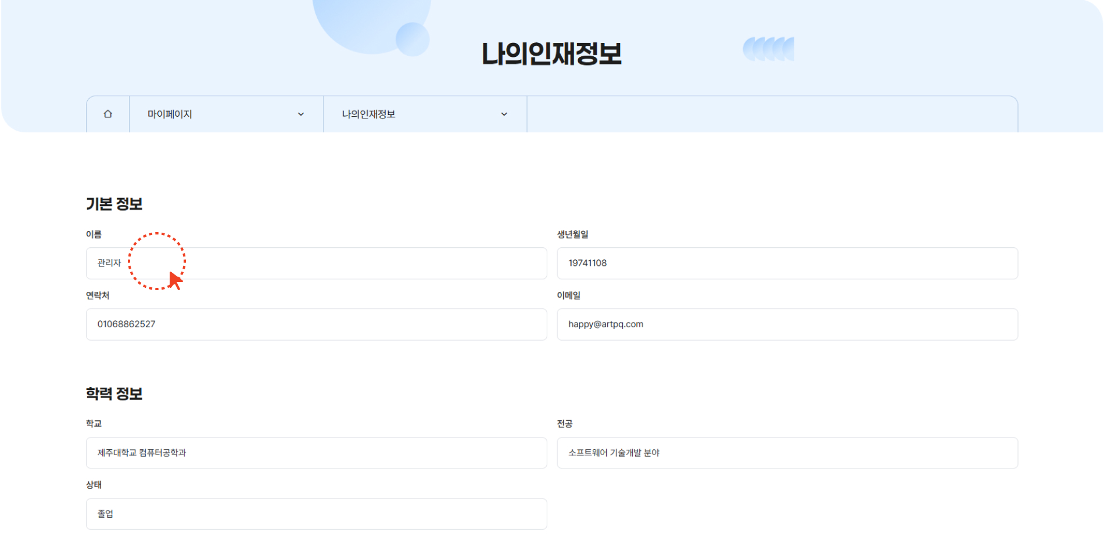Select the 나의인재정보 breadcrumb label
The width and height of the screenshot is (1104, 556).
click(x=370, y=114)
